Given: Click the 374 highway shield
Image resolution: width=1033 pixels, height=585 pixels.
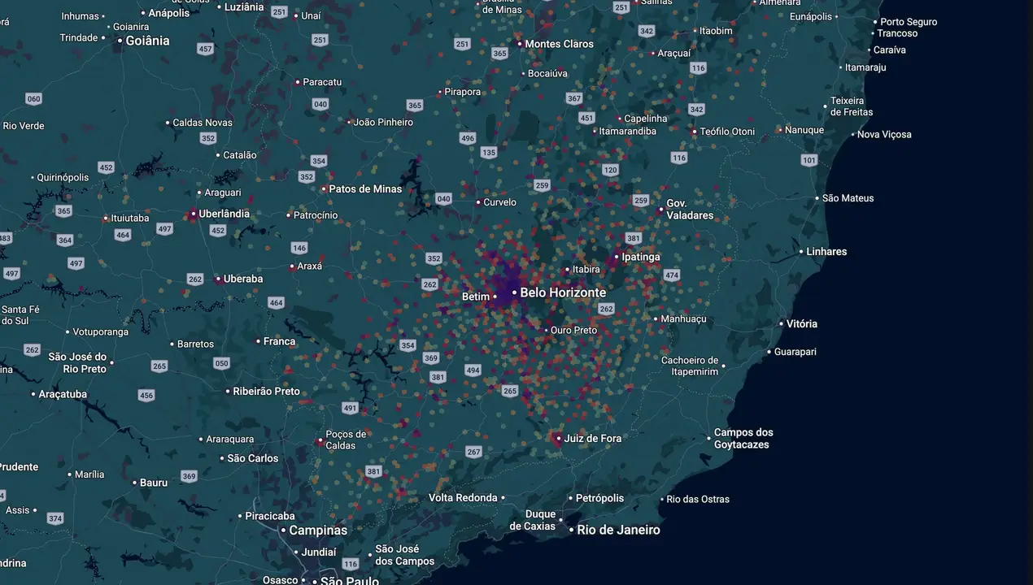Looking at the screenshot, I should click(54, 518).
